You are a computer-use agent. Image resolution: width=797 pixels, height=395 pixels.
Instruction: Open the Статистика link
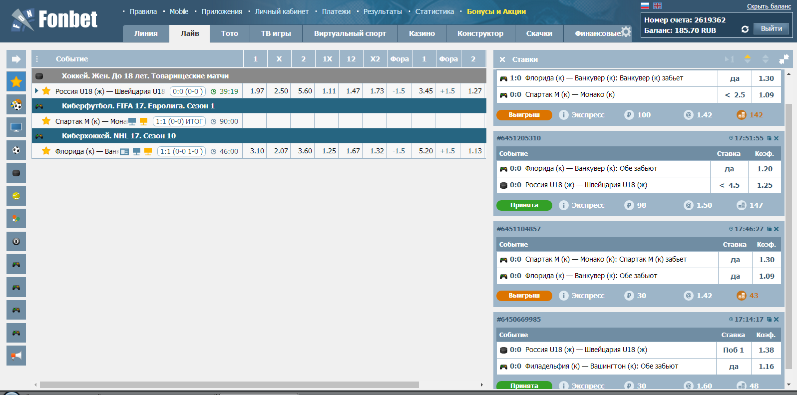435,11
